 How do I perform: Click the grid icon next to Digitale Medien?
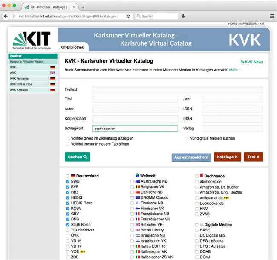202,224
